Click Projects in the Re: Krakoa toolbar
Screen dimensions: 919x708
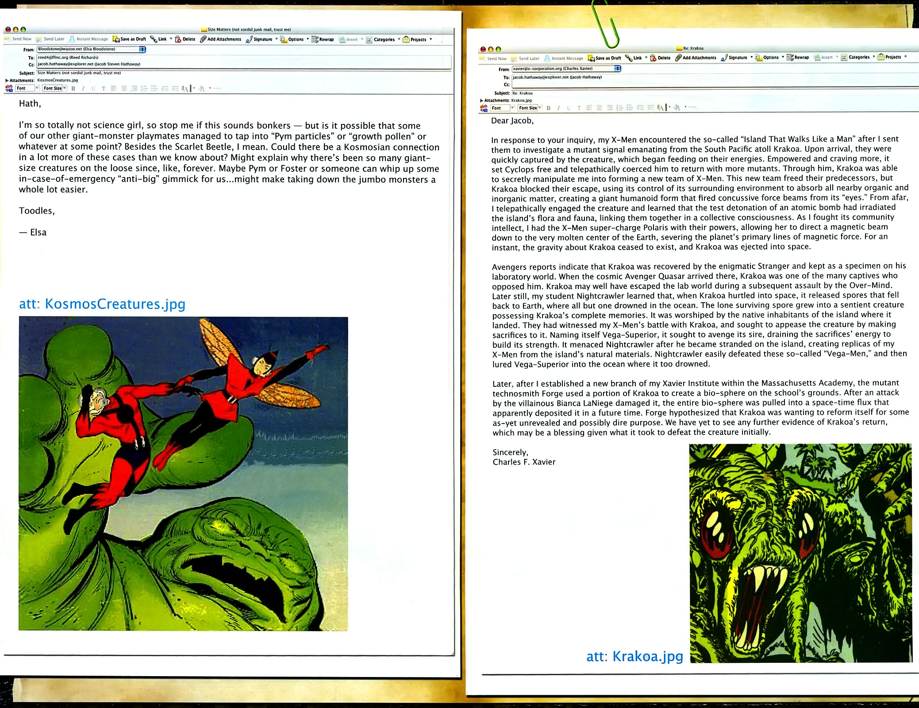point(890,57)
